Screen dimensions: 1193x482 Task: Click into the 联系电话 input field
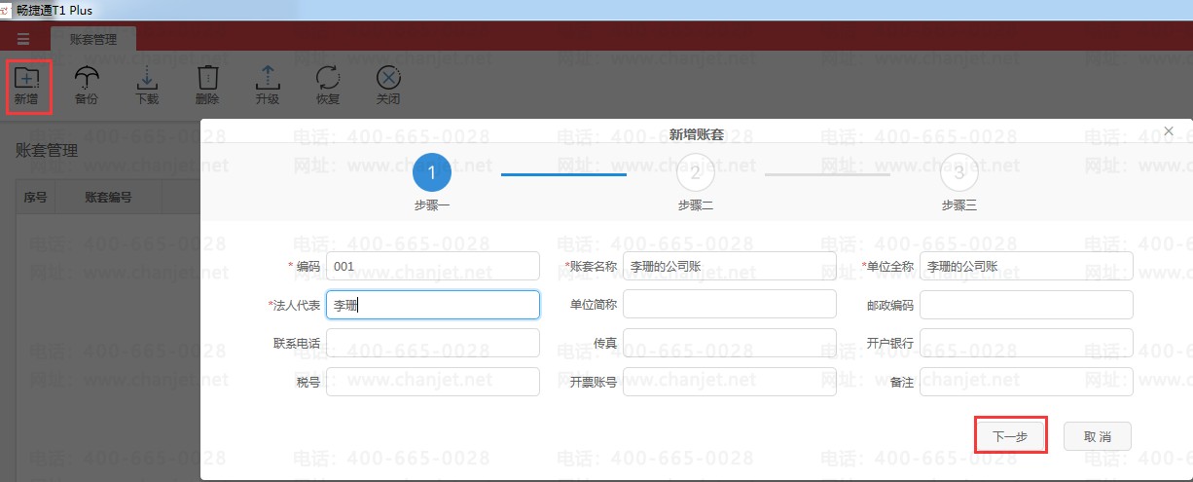433,343
